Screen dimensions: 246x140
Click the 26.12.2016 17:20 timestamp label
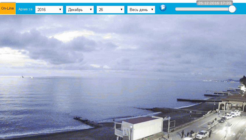[x=214, y=3]
